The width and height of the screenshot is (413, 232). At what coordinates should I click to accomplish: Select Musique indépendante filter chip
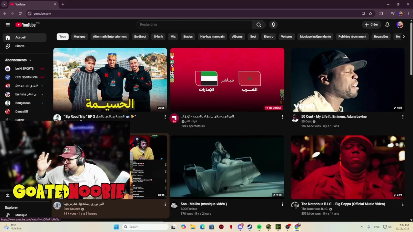click(315, 37)
